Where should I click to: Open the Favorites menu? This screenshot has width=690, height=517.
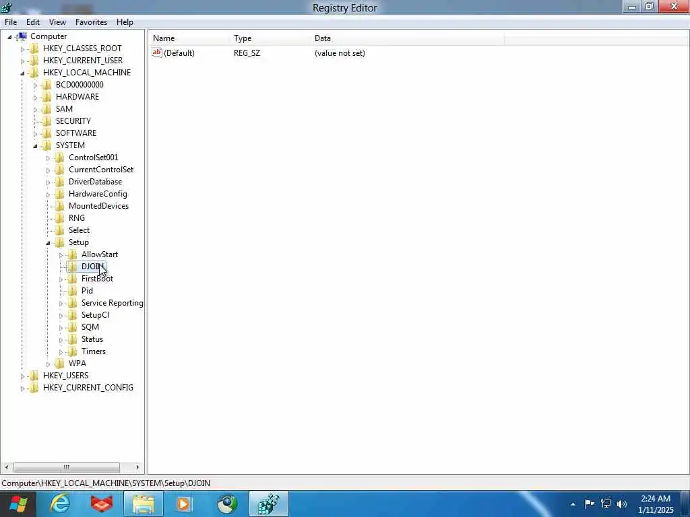(91, 22)
